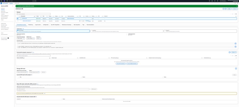Select the schemora-db cluster radio button

(x=18, y=19)
